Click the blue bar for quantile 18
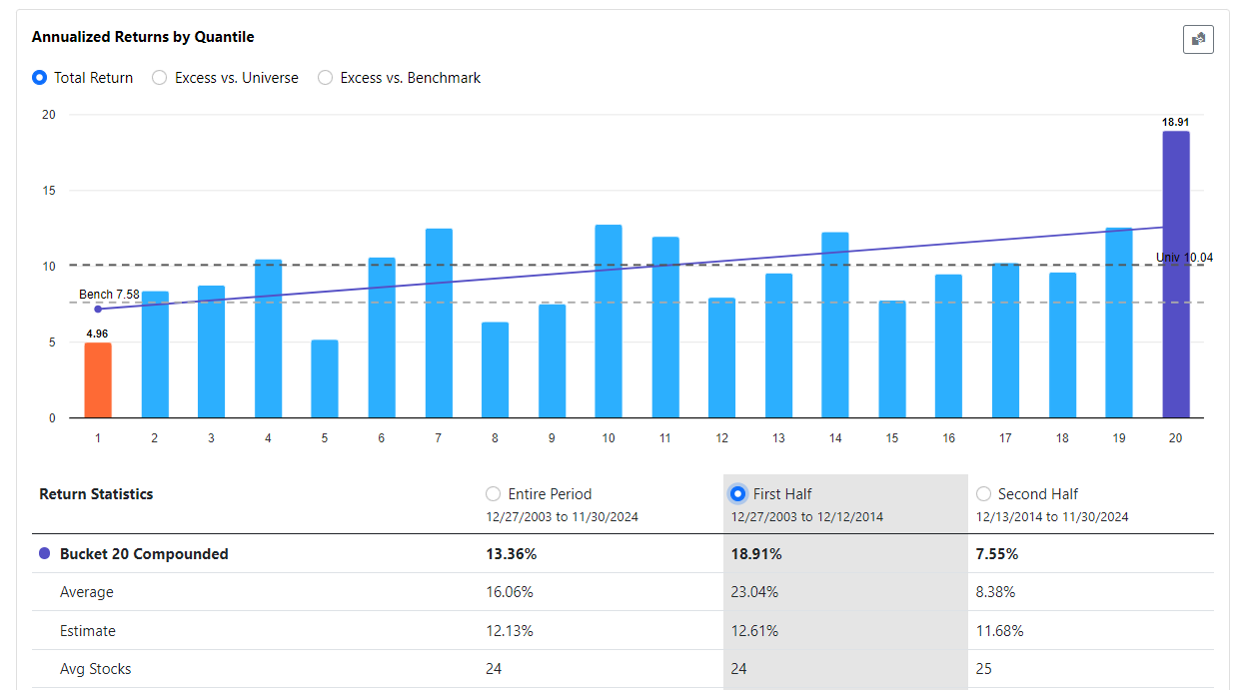This screenshot has width=1242, height=690. point(1063,345)
